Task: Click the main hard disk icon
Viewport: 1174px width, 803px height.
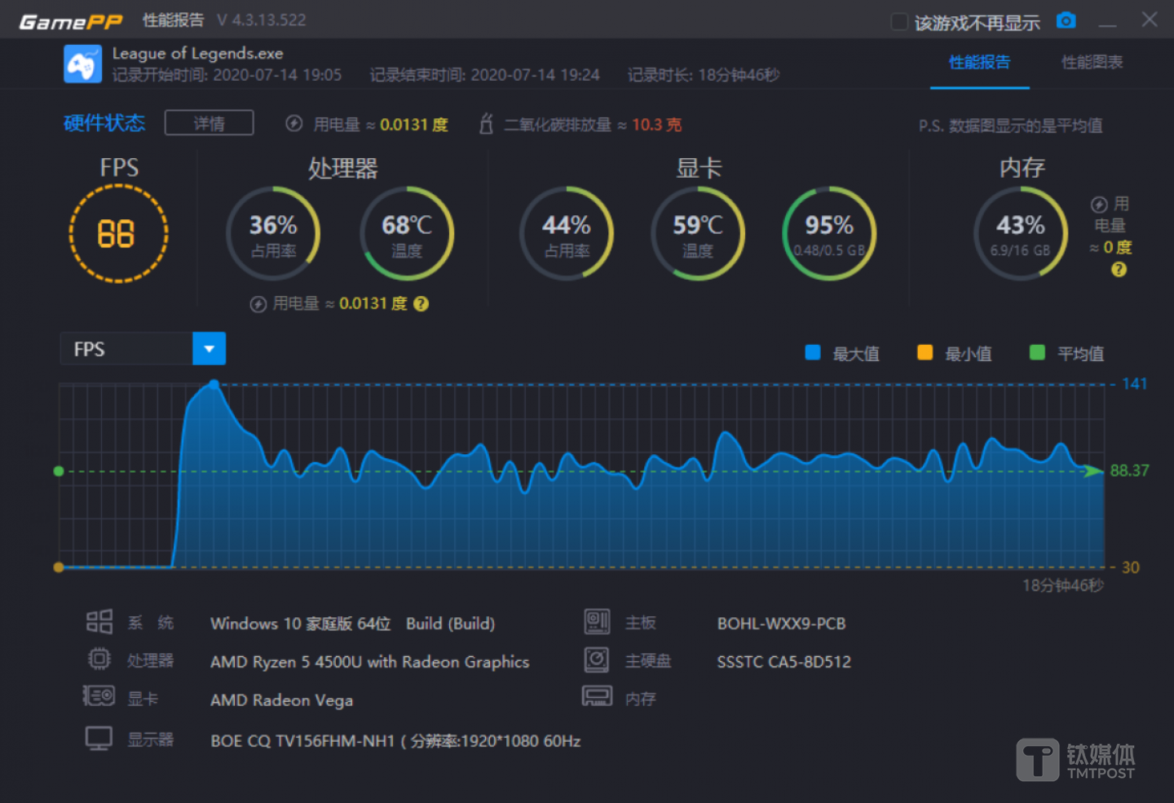Action: [x=597, y=660]
